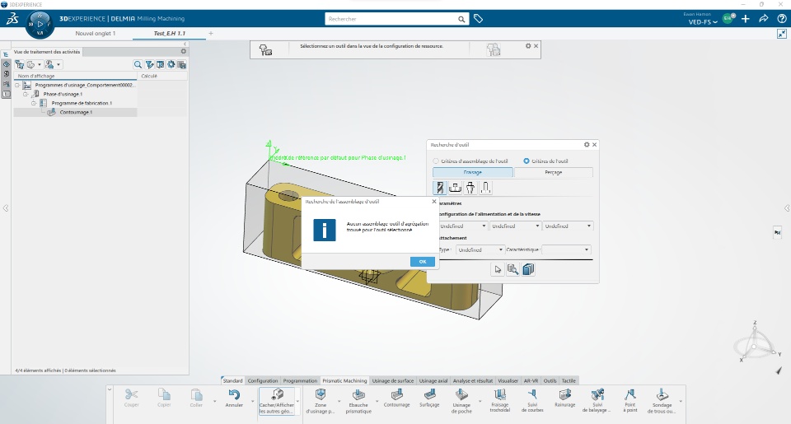791x424 pixels.
Task: Click the Contournage tool in the ribbon
Action: [396, 398]
